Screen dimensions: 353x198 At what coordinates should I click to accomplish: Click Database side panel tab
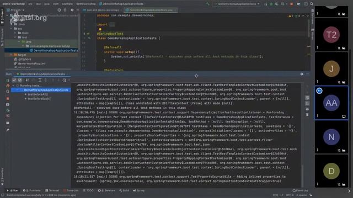tap(313, 17)
